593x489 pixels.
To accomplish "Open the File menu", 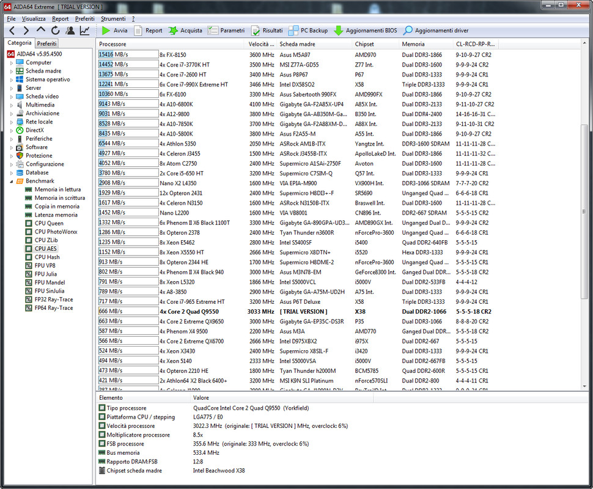I will click(12, 18).
